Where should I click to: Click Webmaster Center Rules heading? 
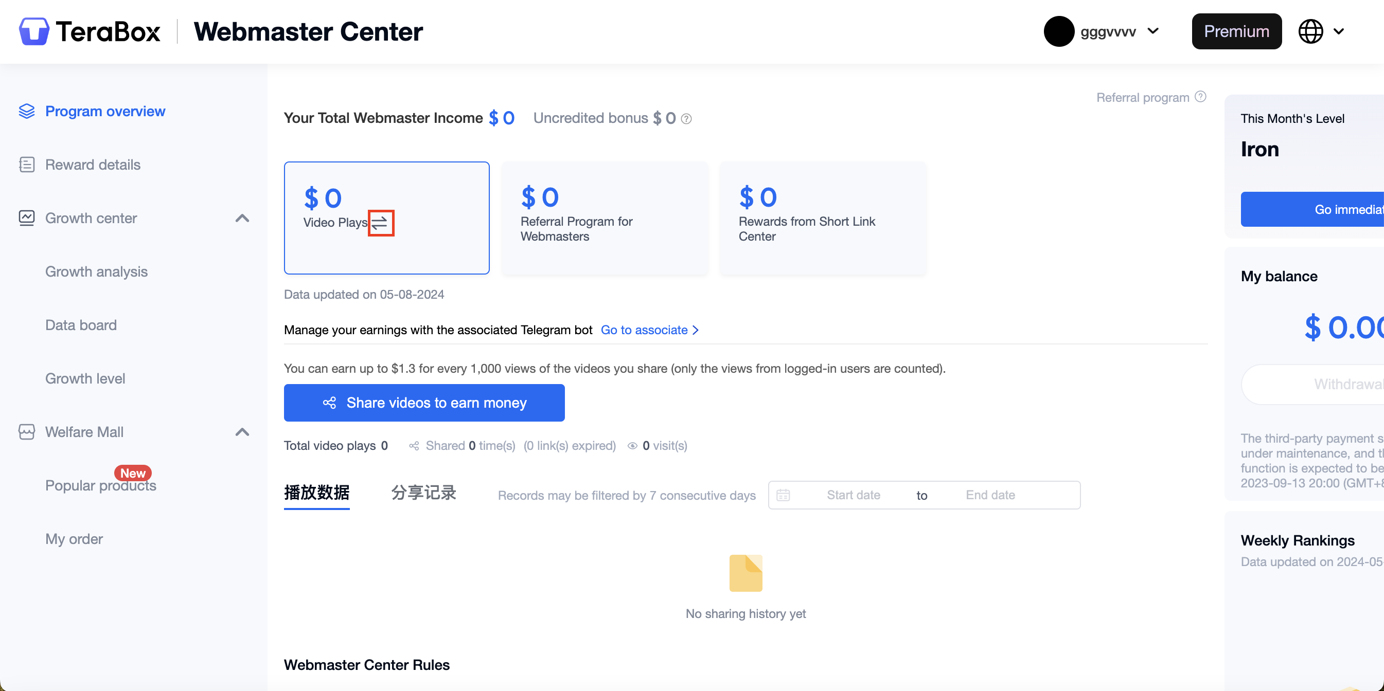[366, 665]
